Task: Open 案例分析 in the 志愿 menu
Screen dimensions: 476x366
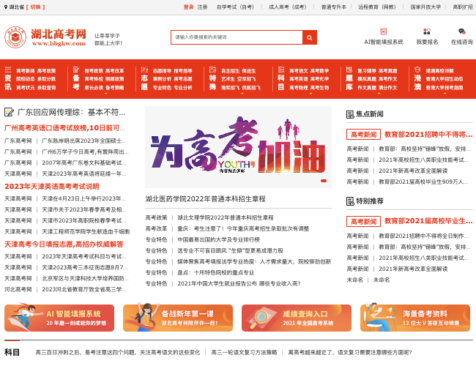Action: pos(162,79)
